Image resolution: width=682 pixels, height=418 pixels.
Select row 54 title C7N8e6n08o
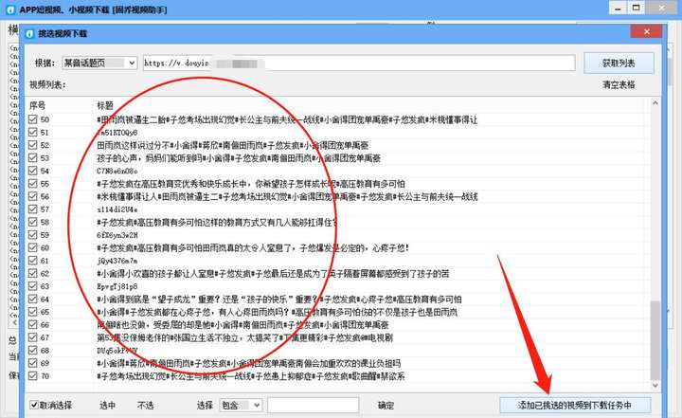pos(117,171)
